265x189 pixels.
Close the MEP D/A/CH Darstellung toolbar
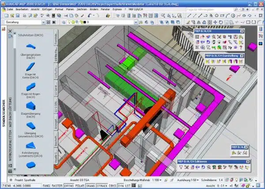242,55
